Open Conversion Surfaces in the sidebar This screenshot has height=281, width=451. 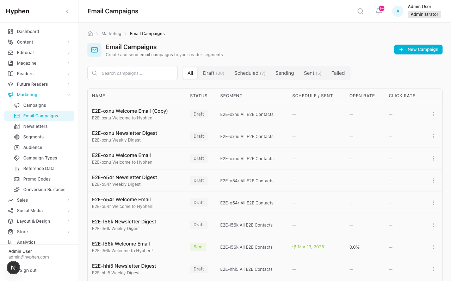tap(45, 189)
